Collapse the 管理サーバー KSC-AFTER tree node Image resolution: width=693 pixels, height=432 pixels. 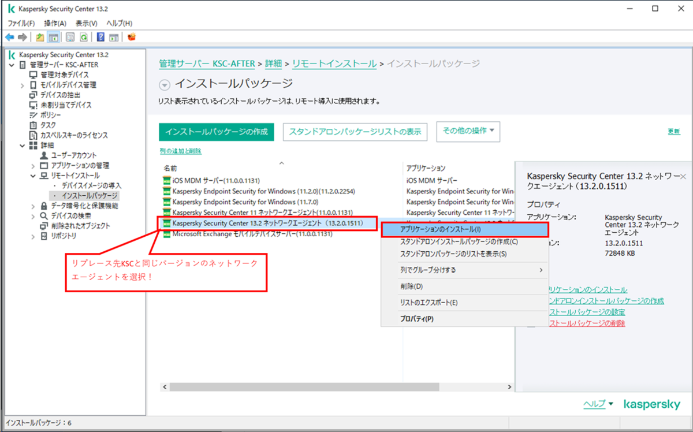(12, 65)
